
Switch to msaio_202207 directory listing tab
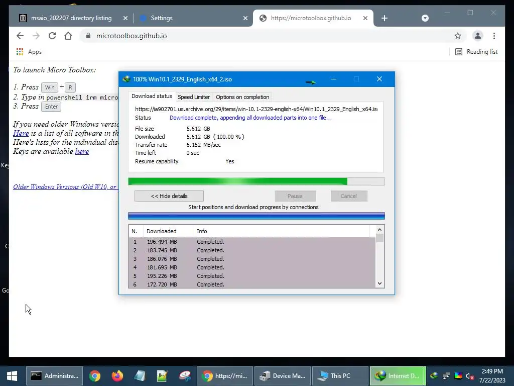coord(71,18)
